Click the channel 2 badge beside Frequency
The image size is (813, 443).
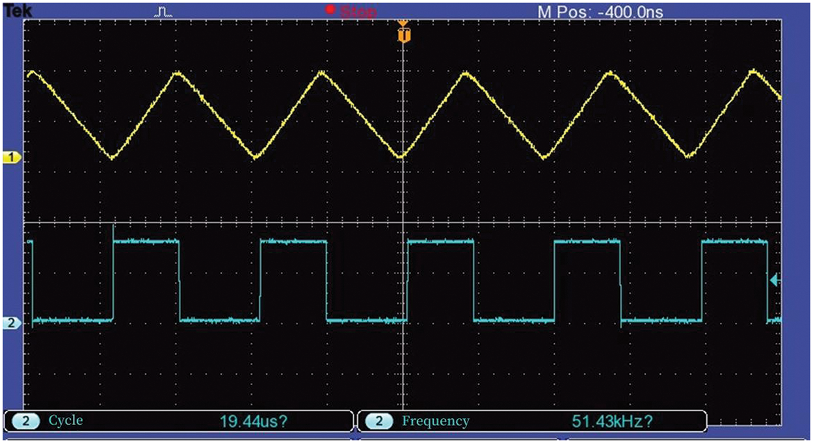379,422
